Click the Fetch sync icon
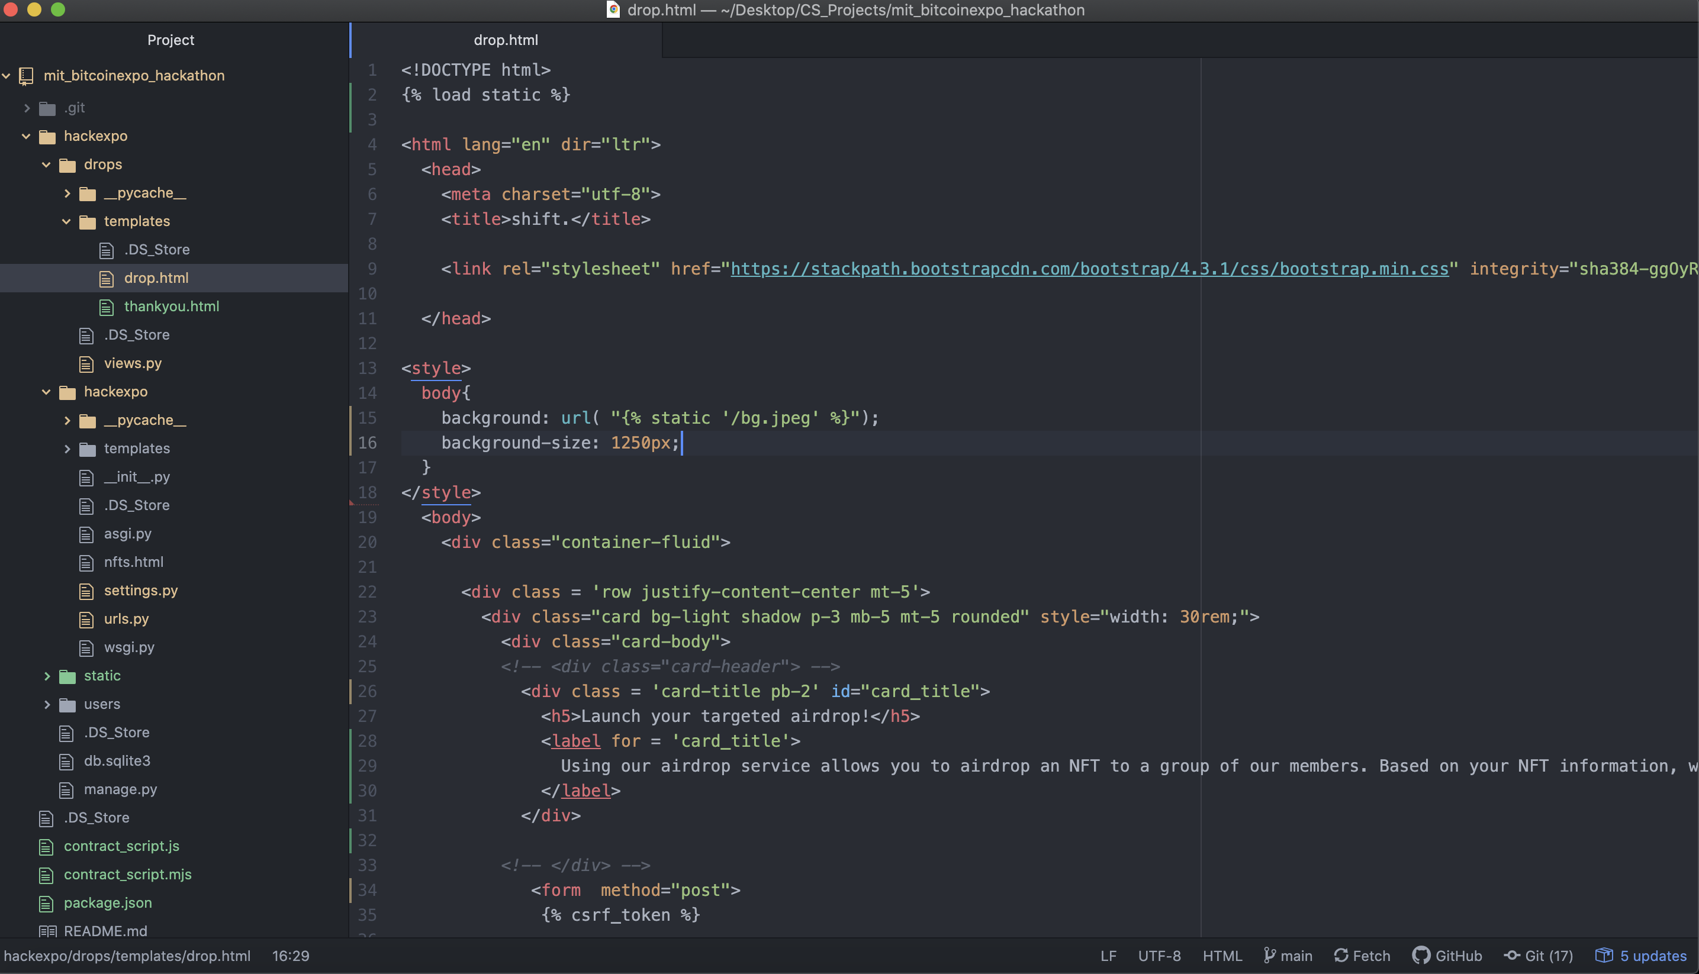 click(1341, 955)
